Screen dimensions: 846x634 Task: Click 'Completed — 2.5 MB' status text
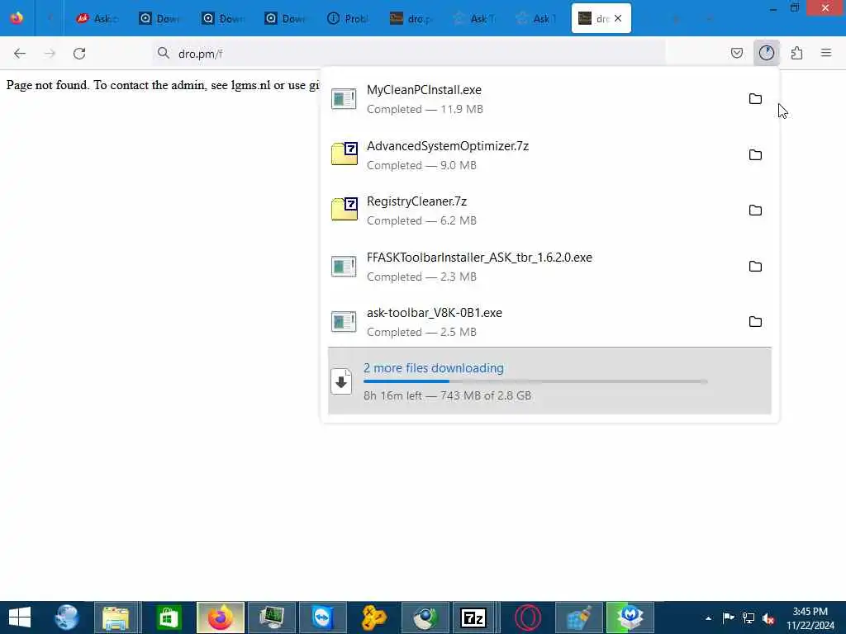(x=421, y=333)
